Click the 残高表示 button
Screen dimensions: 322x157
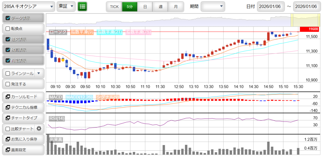click(x=23, y=50)
